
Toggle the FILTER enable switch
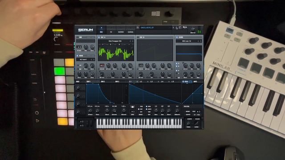177,37
